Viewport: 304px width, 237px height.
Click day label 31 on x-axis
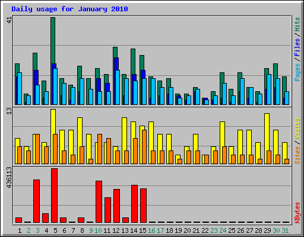click(285, 230)
